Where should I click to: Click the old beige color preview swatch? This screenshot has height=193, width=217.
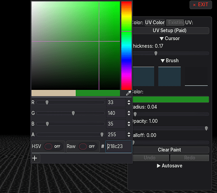tap(54, 93)
